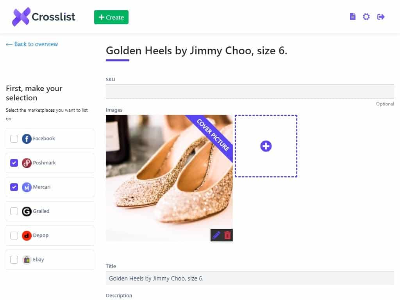This screenshot has width=400, height=300.
Task: Click the Mercari label text
Action: pos(41,187)
